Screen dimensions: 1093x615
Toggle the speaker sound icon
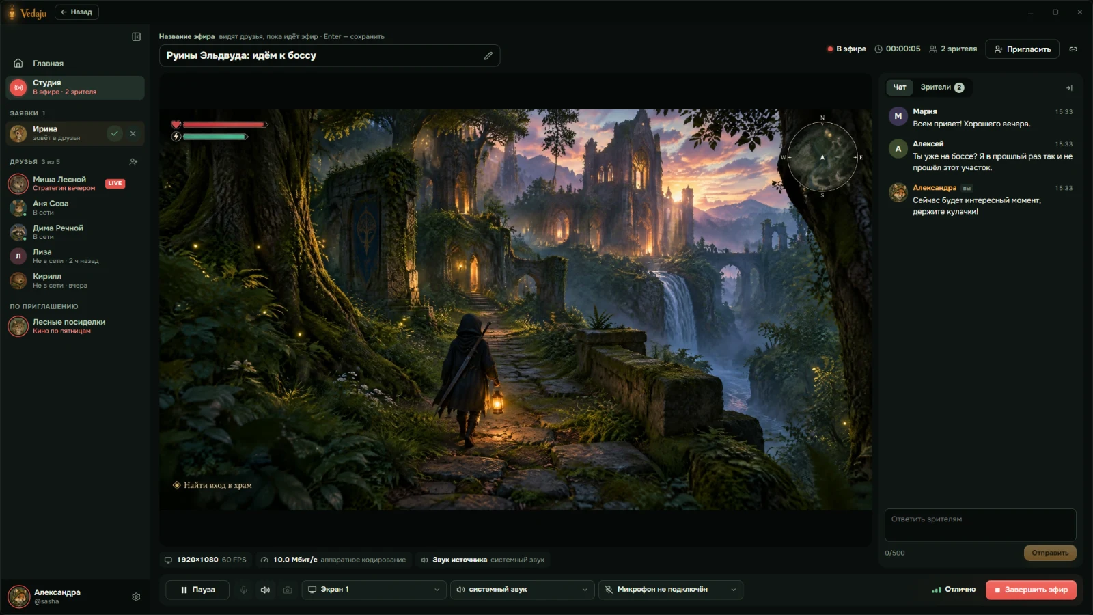point(266,590)
